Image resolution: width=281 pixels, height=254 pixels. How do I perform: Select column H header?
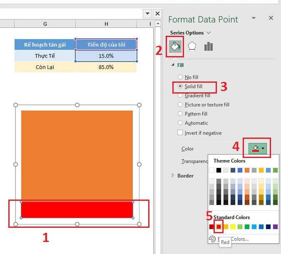106,24
